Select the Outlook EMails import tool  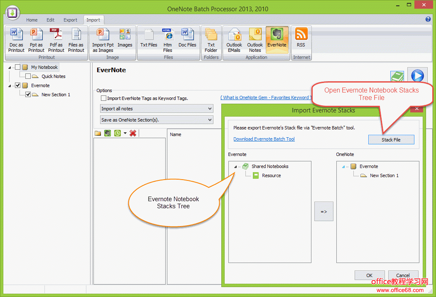(234, 40)
